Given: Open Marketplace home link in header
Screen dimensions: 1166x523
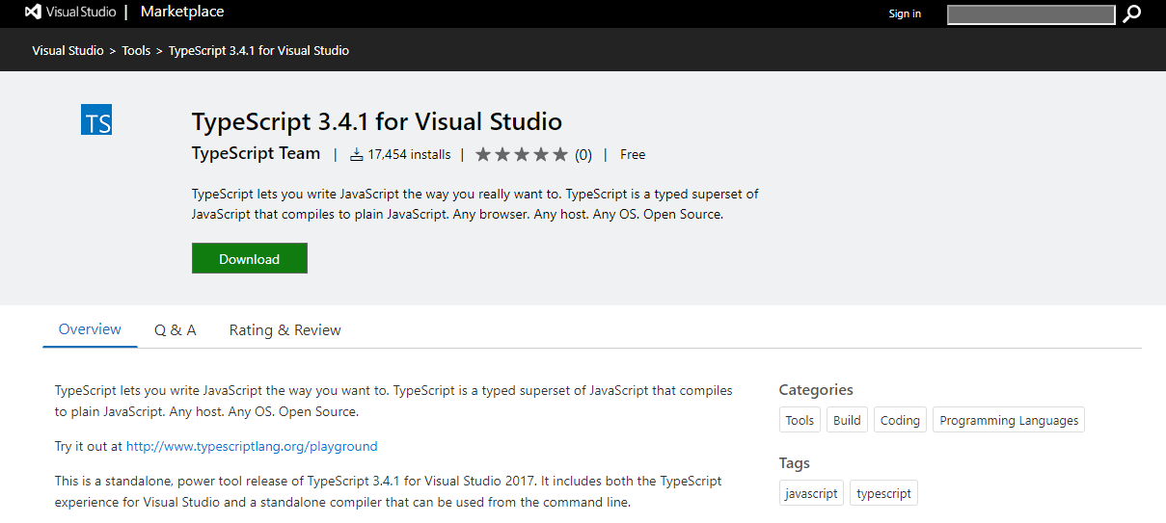Looking at the screenshot, I should click(x=182, y=13).
